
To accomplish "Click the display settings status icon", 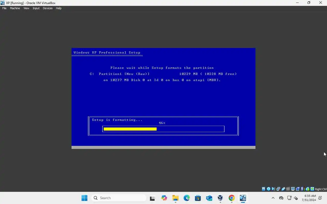I will [x=293, y=189].
